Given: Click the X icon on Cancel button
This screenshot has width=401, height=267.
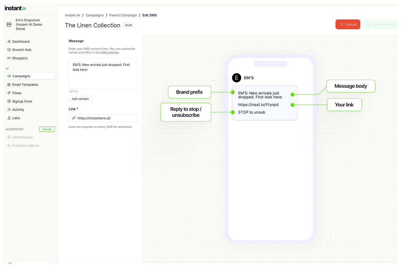Looking at the screenshot, I should (342, 24).
